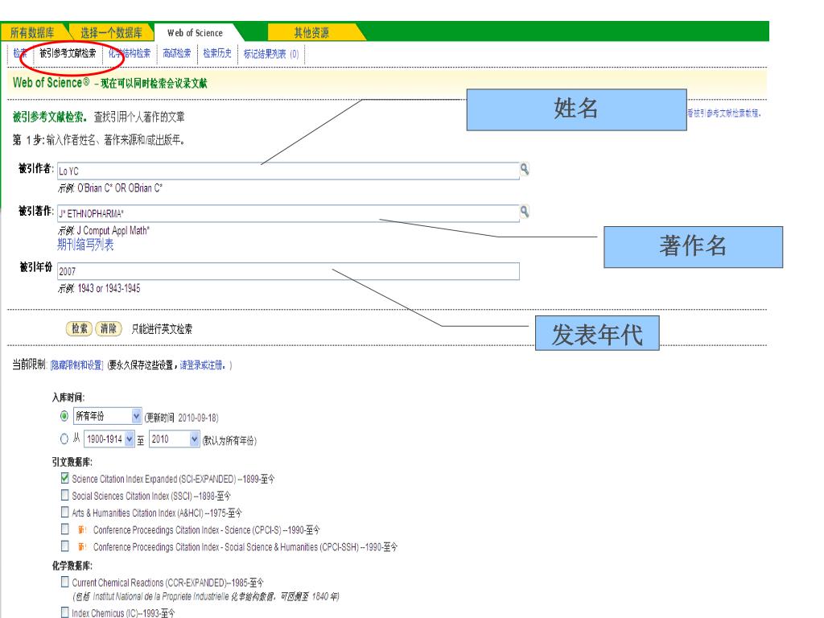Click the text "(更新时间 2010-09-18)"
Screen dimensions: 824x618
[x=181, y=418]
